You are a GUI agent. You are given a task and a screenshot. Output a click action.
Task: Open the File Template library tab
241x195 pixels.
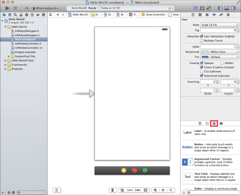click(200, 124)
